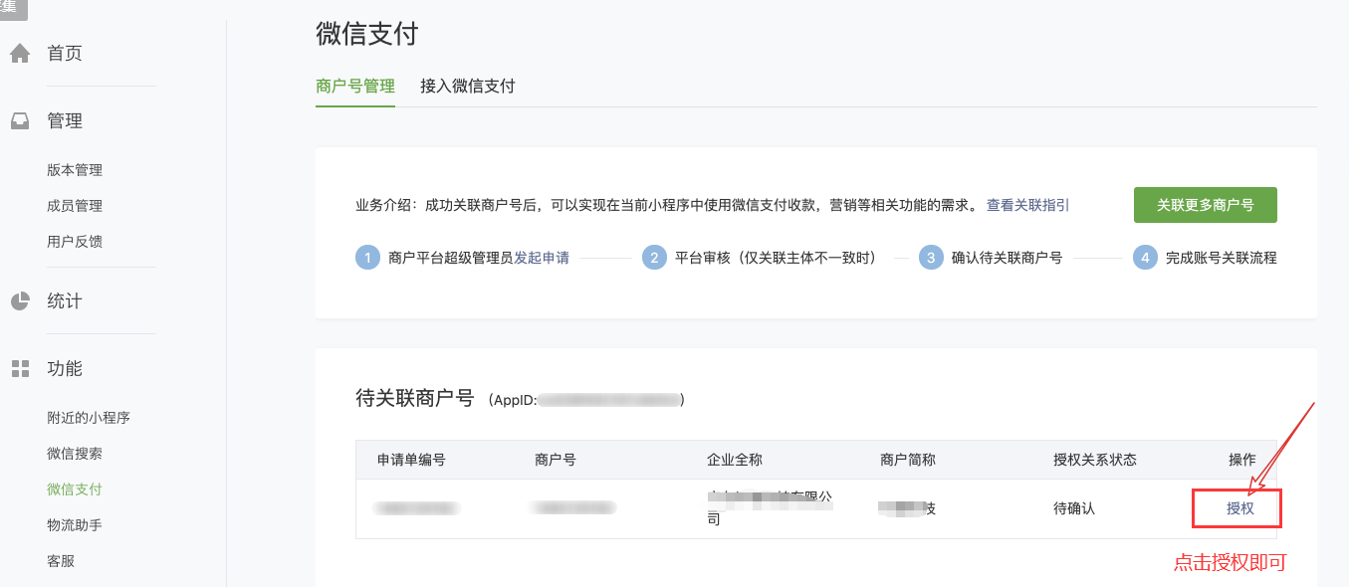Click 完成账号关联流程 step text

click(x=1222, y=258)
